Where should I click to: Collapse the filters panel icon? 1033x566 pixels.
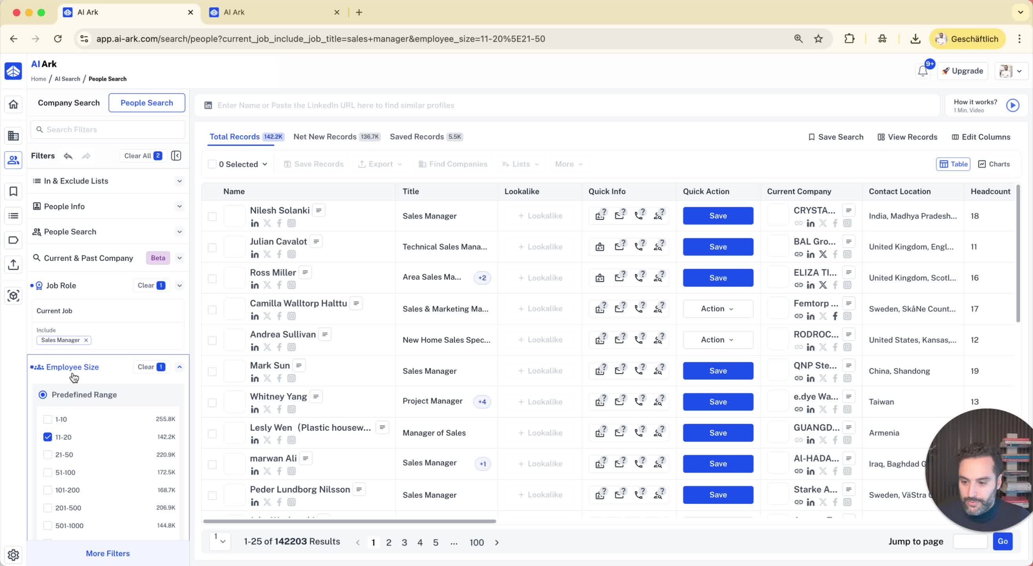pyautogui.click(x=176, y=156)
